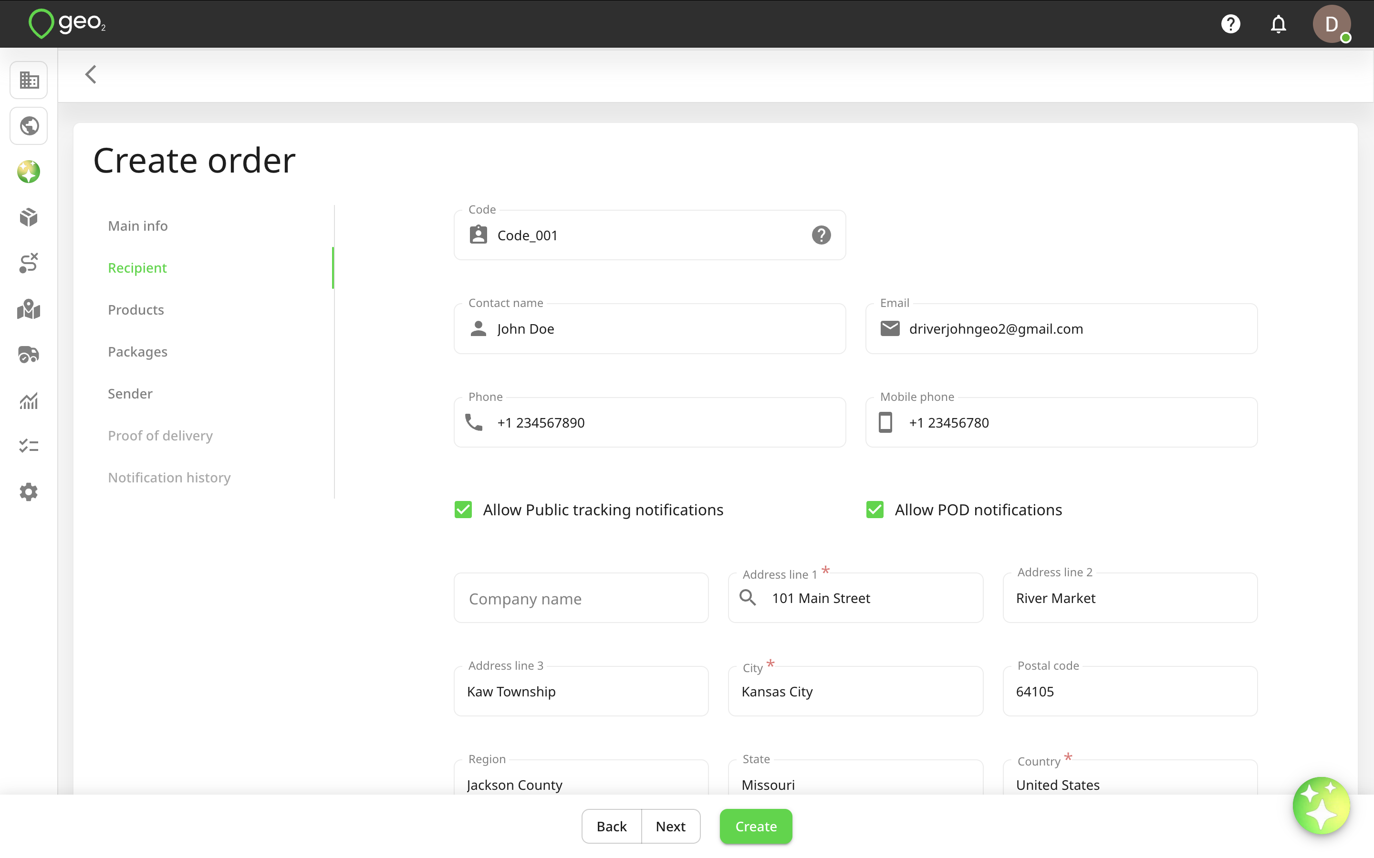1374x858 pixels.
Task: Uncheck Allow Public tracking notifications
Action: point(463,510)
